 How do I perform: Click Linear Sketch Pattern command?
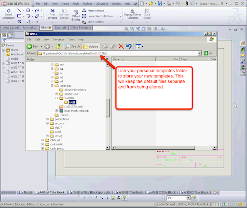pos(97,16)
